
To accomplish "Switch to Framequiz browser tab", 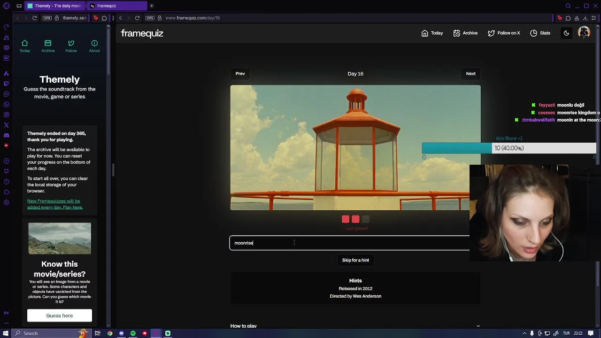I will point(116,6).
